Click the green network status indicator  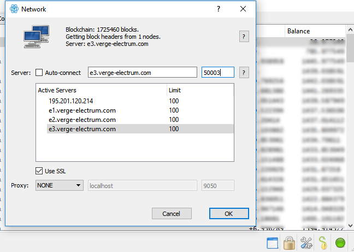pyautogui.click(x=340, y=243)
